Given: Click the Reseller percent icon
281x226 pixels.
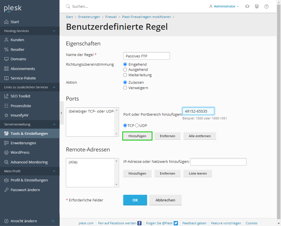Looking at the screenshot, I should [x=6, y=49].
